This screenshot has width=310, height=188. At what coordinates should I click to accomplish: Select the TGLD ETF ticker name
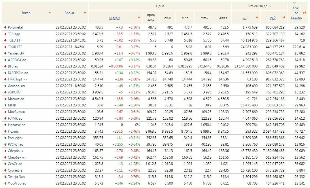point(15,40)
